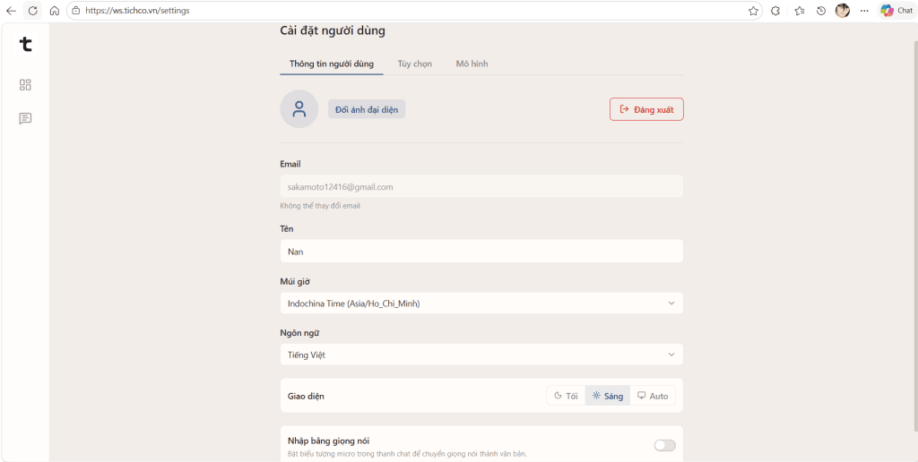Choose the Sáng light theme option
918x462 pixels.
(x=608, y=396)
